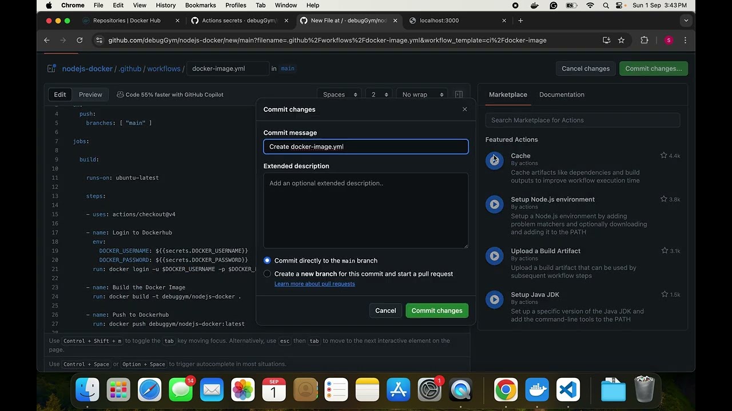Select Commit directly to the main branch
Screen dimensions: 732x411
click(267, 260)
